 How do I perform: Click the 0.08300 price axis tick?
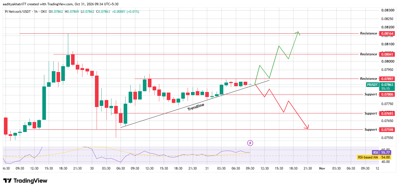tap(387, 10)
